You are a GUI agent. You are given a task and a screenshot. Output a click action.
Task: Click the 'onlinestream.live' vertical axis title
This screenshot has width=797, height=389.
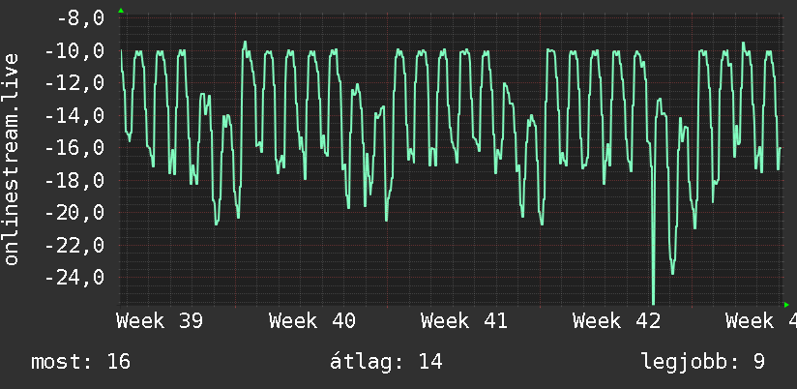pyautogui.click(x=12, y=159)
